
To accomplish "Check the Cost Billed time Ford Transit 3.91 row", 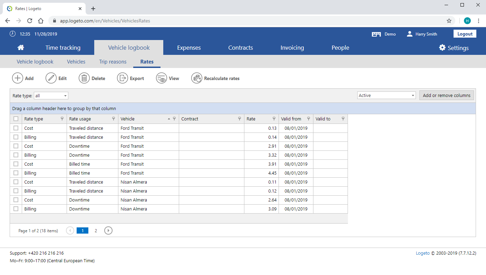I will click(16, 164).
